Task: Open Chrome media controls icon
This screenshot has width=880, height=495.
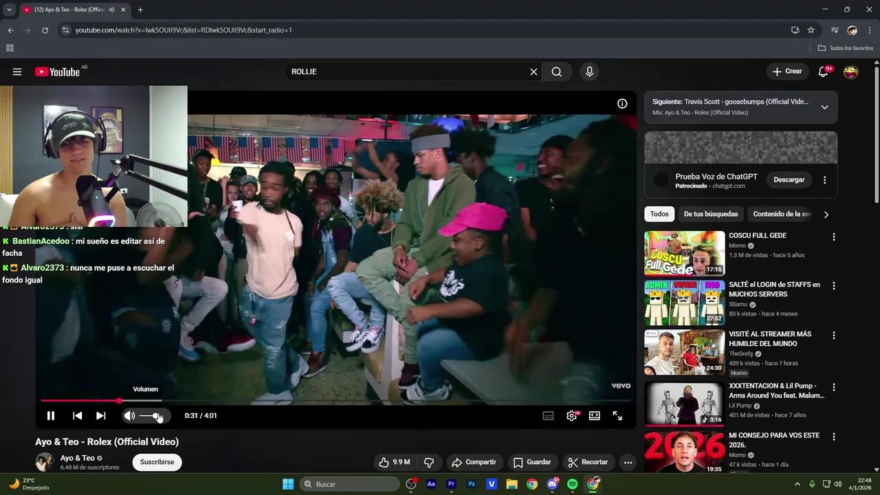Action: pos(835,30)
